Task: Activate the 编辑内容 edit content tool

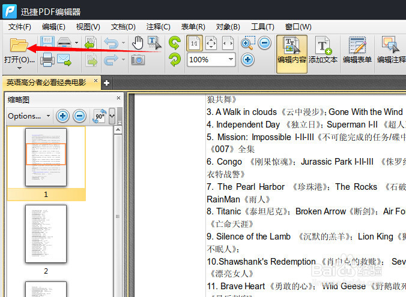Action: coord(292,54)
